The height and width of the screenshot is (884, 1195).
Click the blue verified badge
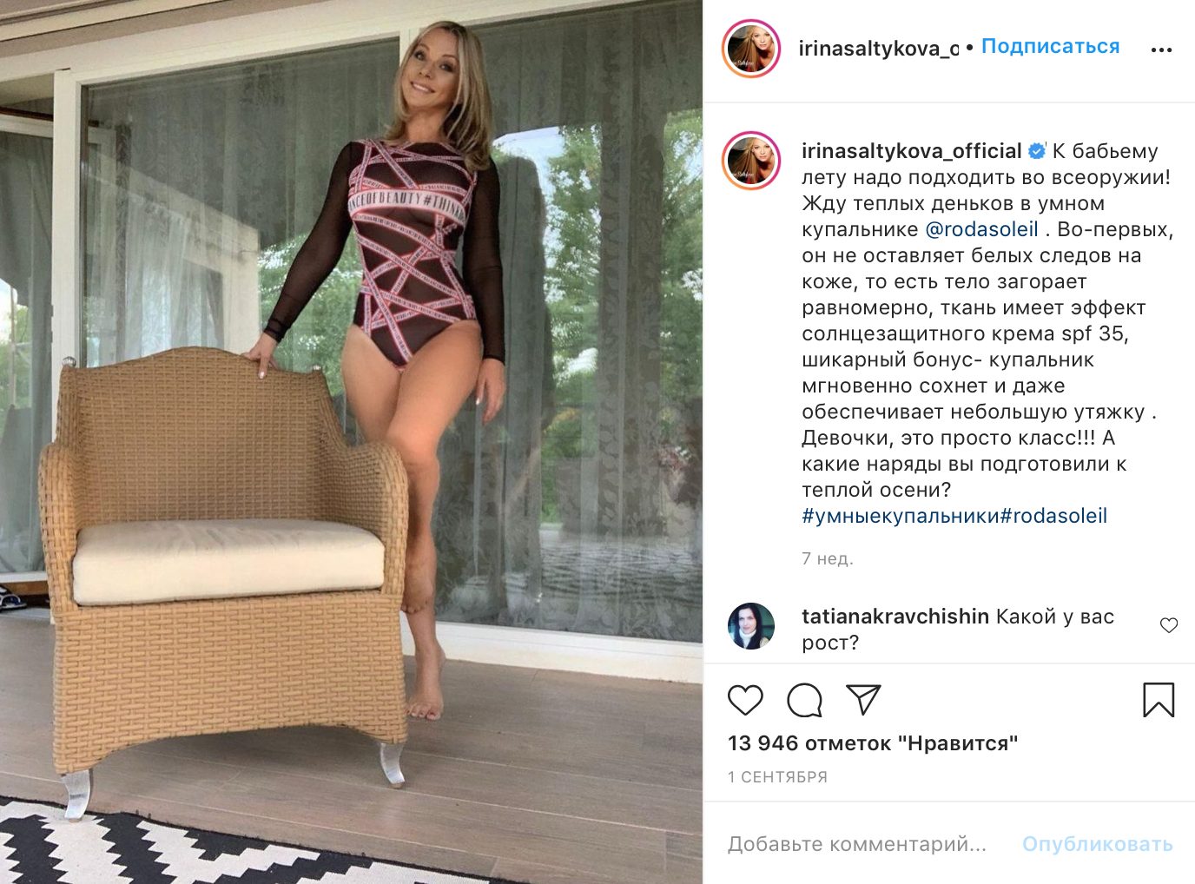point(1037,151)
